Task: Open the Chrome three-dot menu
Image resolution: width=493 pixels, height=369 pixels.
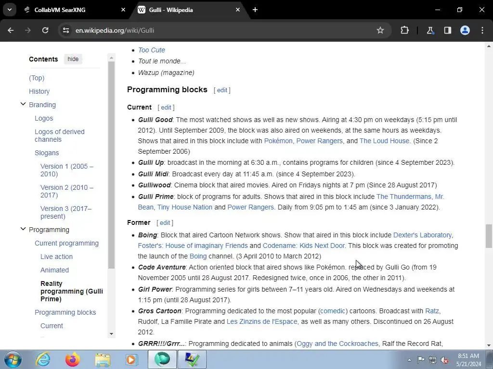Action: [482, 30]
